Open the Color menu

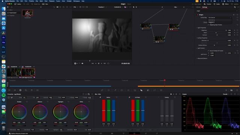click(63, 1)
